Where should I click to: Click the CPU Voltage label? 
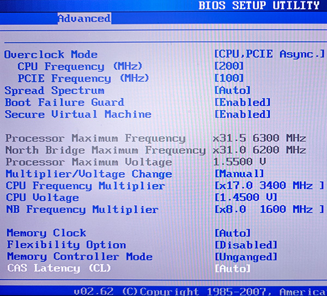(x=43, y=198)
